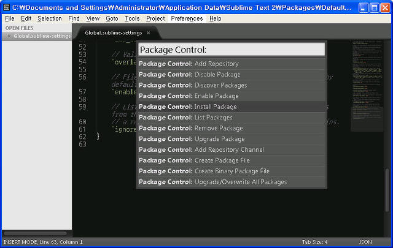393x248 pixels.
Task: Open the Goto menu
Action: tap(112, 18)
